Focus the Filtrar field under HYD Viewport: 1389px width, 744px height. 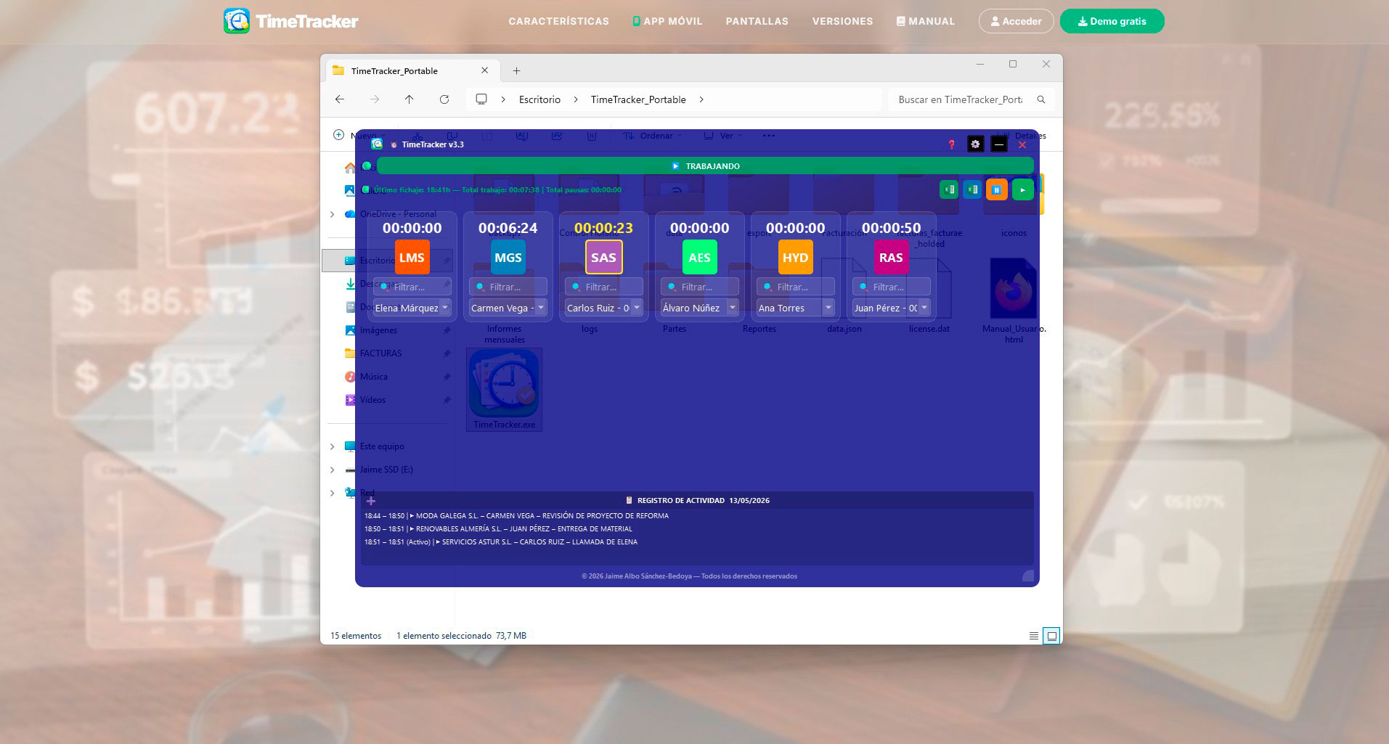[x=796, y=287]
